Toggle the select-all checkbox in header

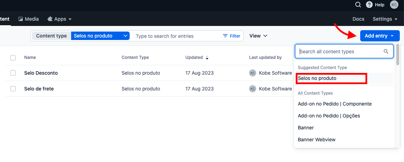tap(13, 58)
